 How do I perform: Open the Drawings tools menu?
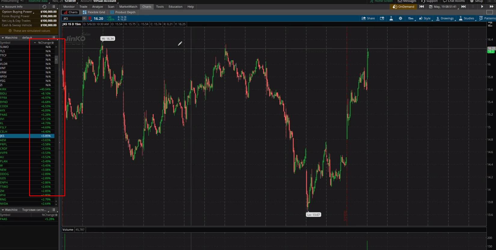point(445,18)
